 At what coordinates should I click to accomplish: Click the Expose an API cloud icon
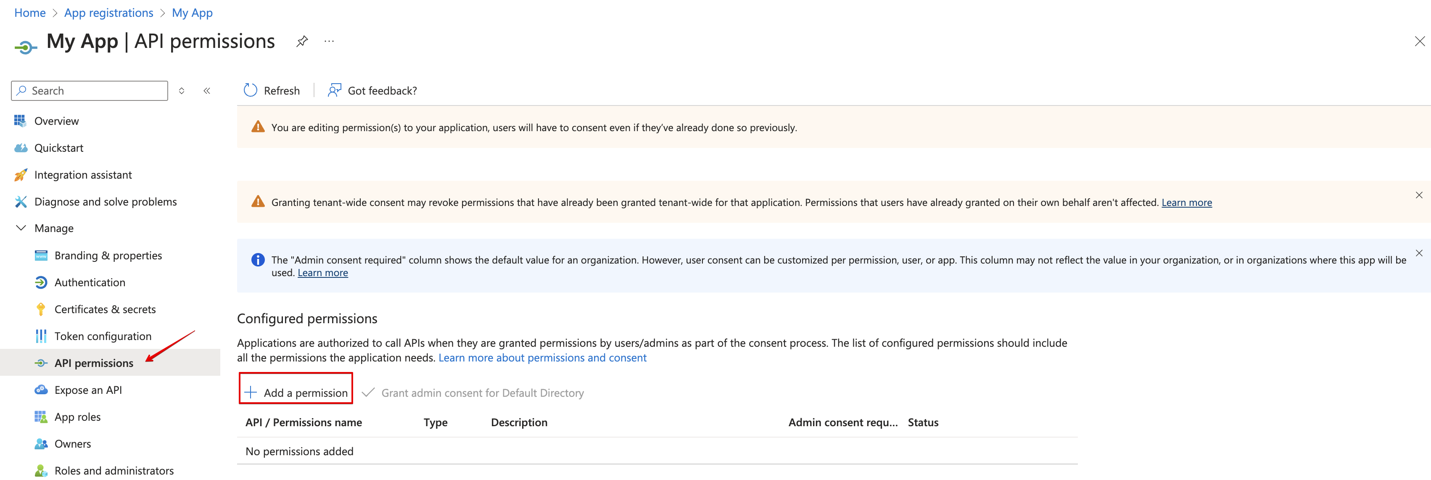click(x=41, y=390)
